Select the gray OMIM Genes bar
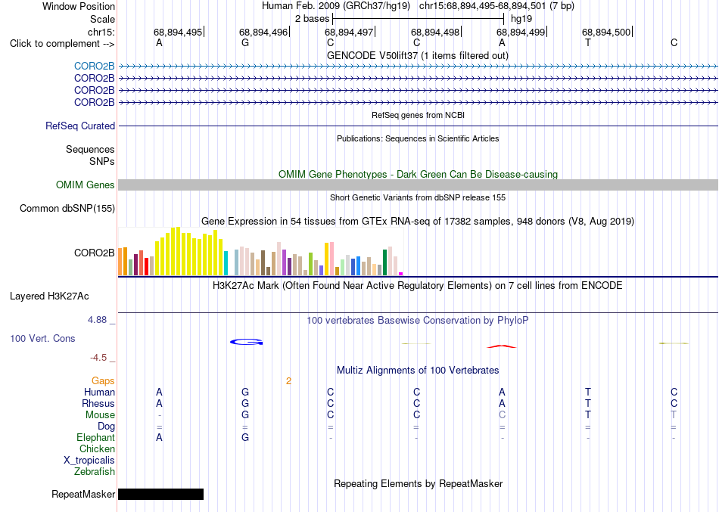The width and height of the screenshot is (719, 512). [x=418, y=185]
